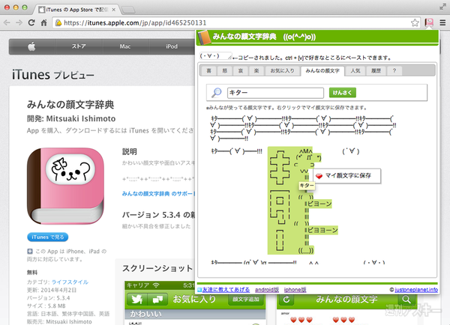This screenshot has height=325, width=450.
Task: Open the 人気 tab
Action: point(355,70)
